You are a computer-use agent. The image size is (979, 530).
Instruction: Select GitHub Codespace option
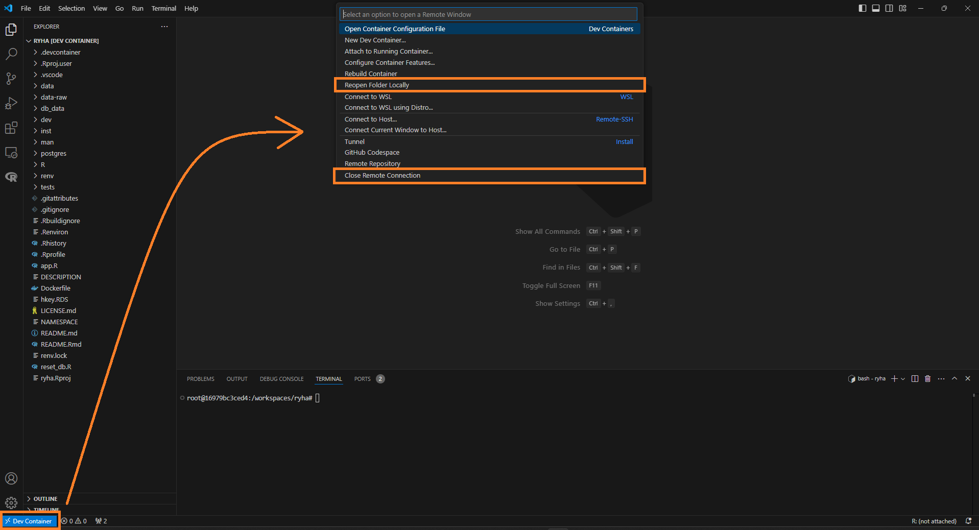click(x=489, y=153)
